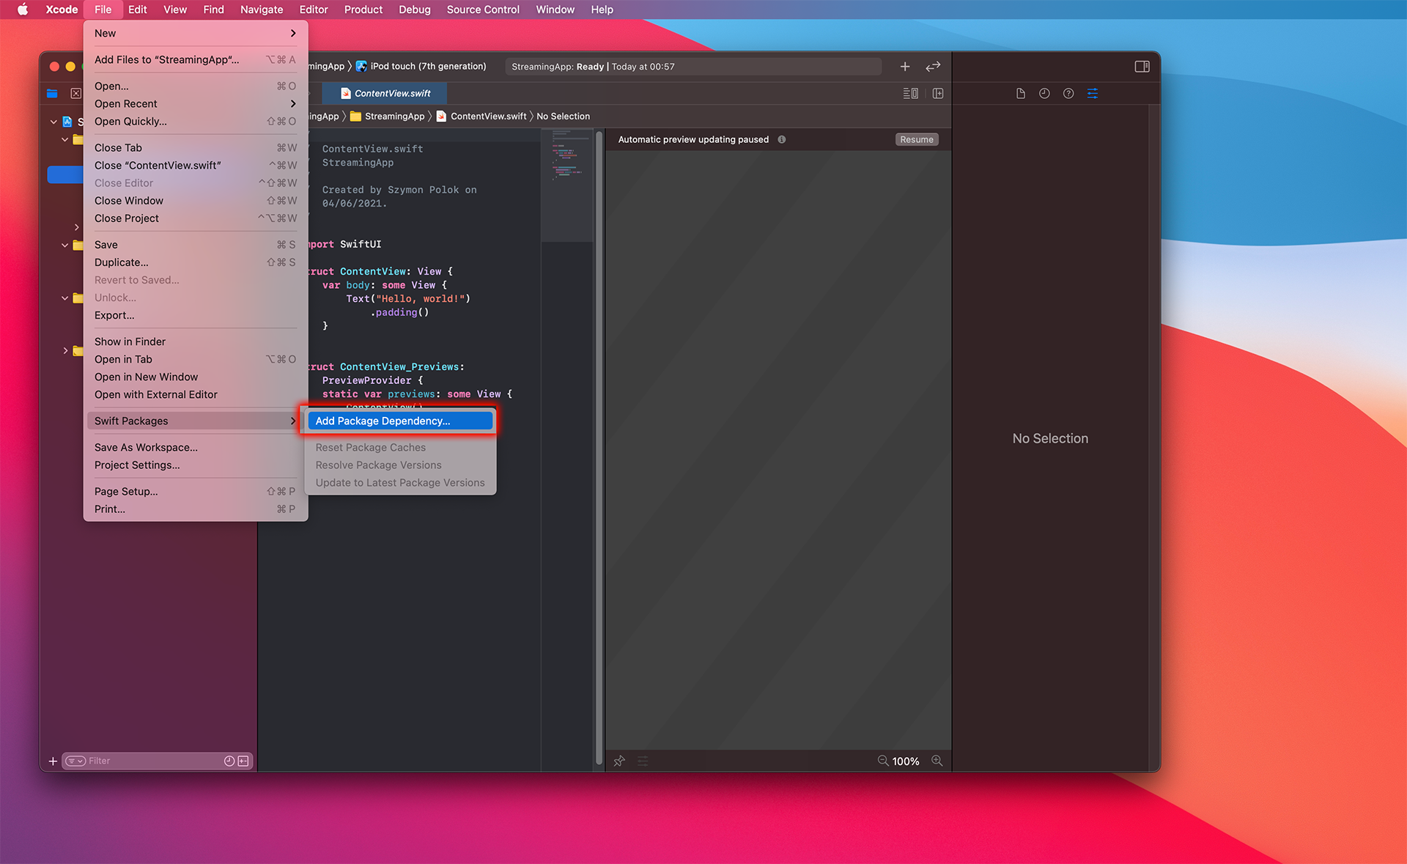Choose Add Package Dependency from submenu
The image size is (1407, 864).
pyautogui.click(x=400, y=421)
